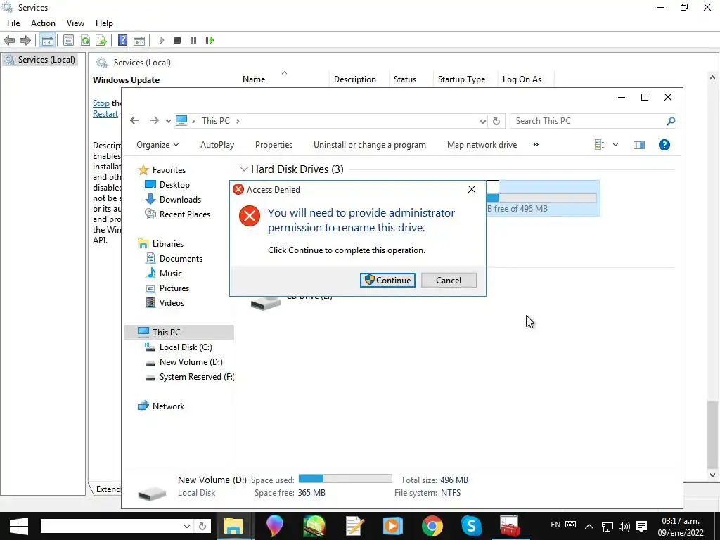Open the blue Explorer Help icon

(x=664, y=145)
